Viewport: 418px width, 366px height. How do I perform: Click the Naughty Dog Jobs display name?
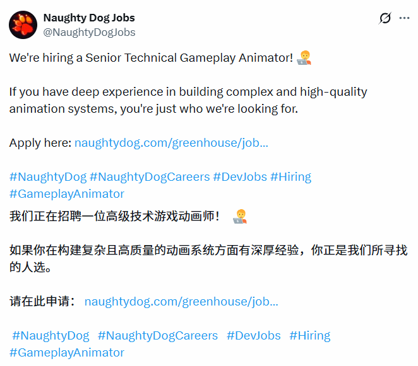coord(89,18)
